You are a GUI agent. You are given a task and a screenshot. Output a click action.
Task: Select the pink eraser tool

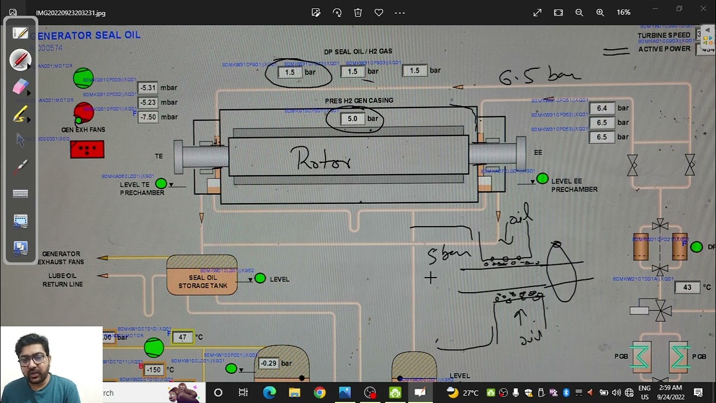coord(20,87)
